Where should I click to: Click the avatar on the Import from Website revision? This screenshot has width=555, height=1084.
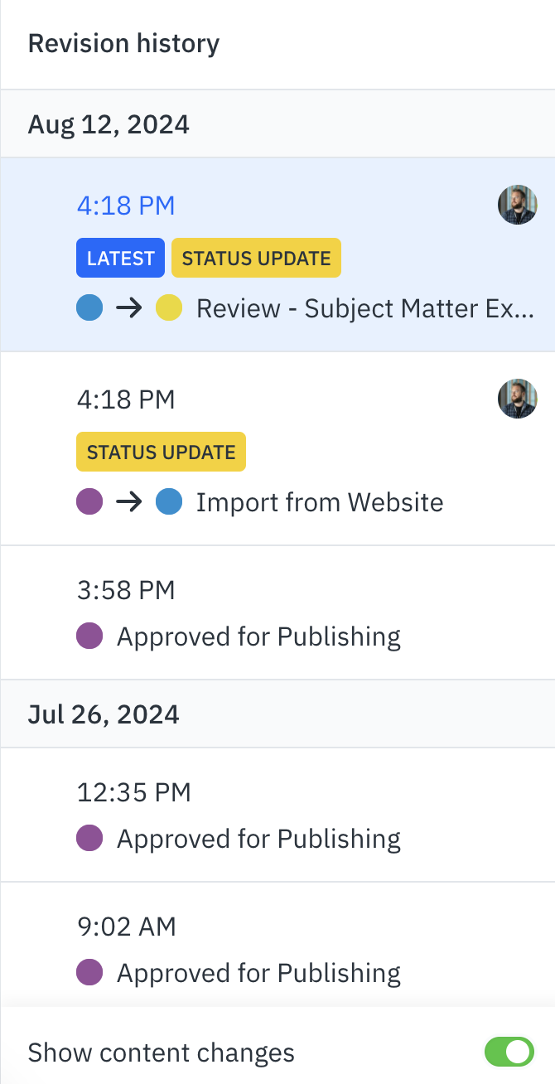tap(517, 398)
